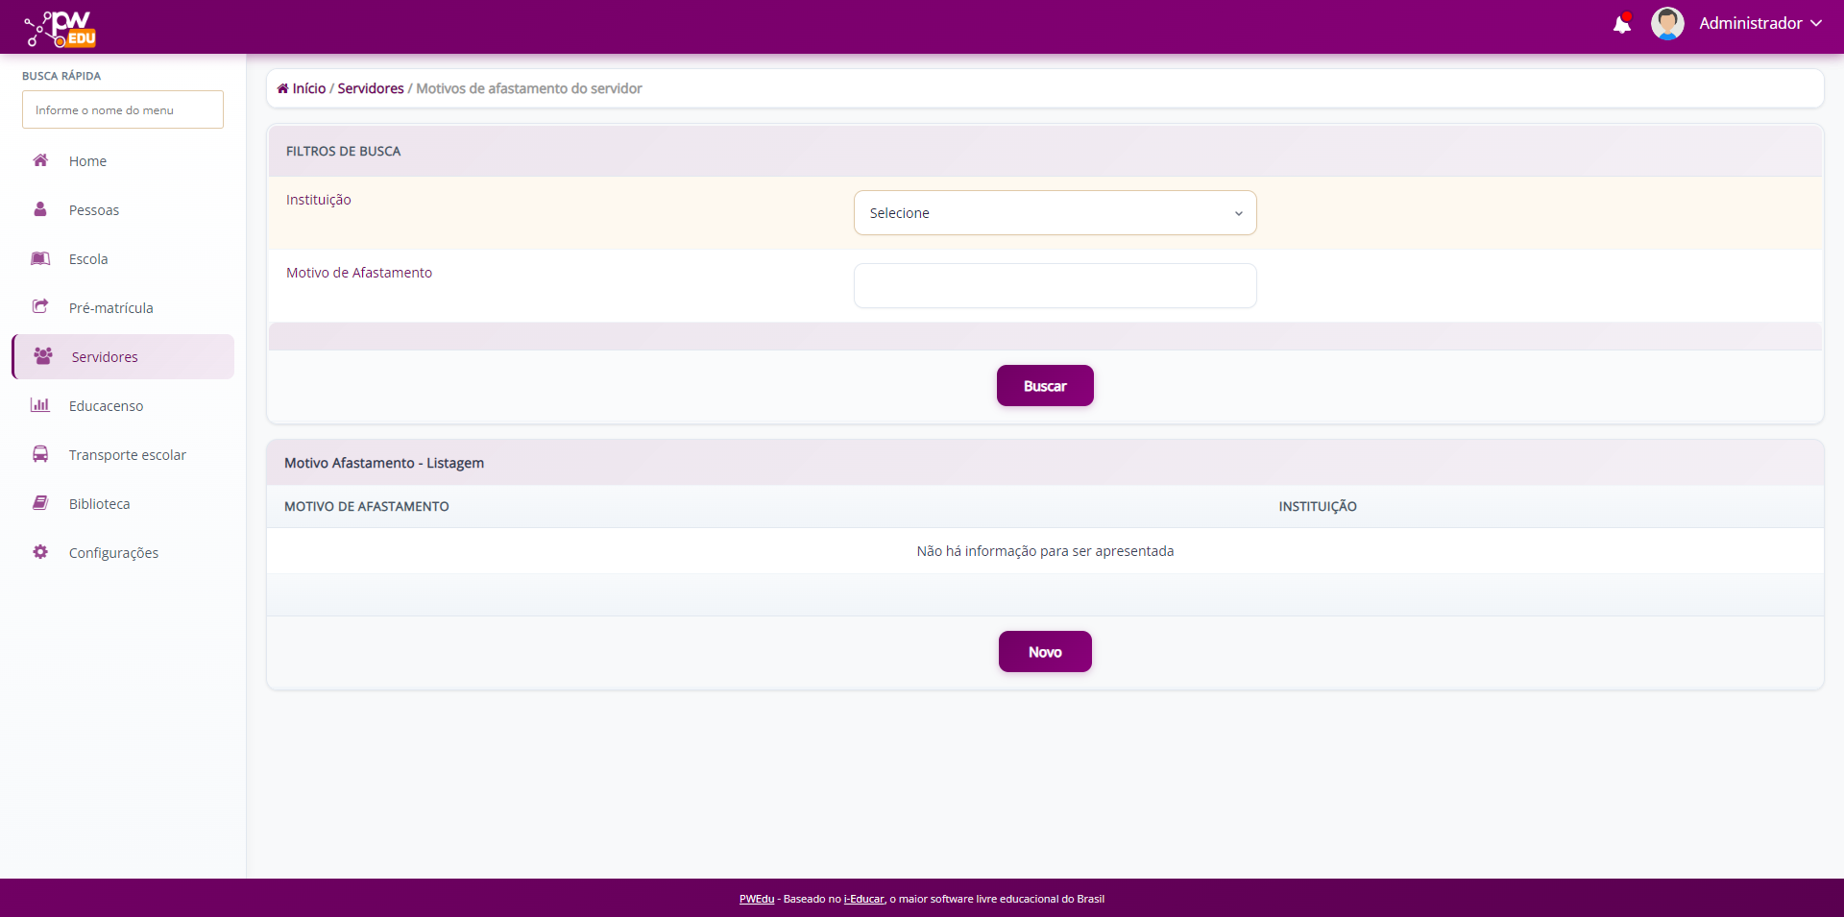Go to Início in breadcrumb

(x=308, y=88)
